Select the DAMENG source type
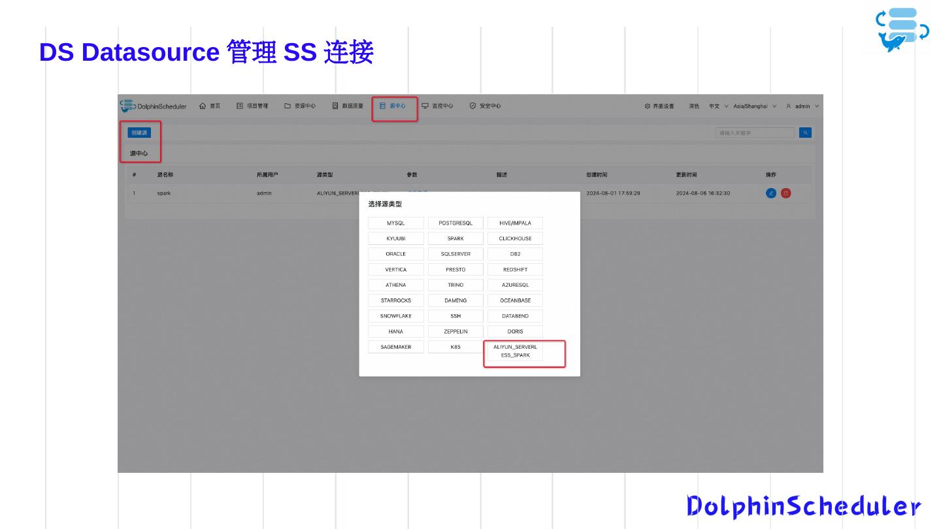Image resolution: width=941 pixels, height=529 pixels. [455, 300]
